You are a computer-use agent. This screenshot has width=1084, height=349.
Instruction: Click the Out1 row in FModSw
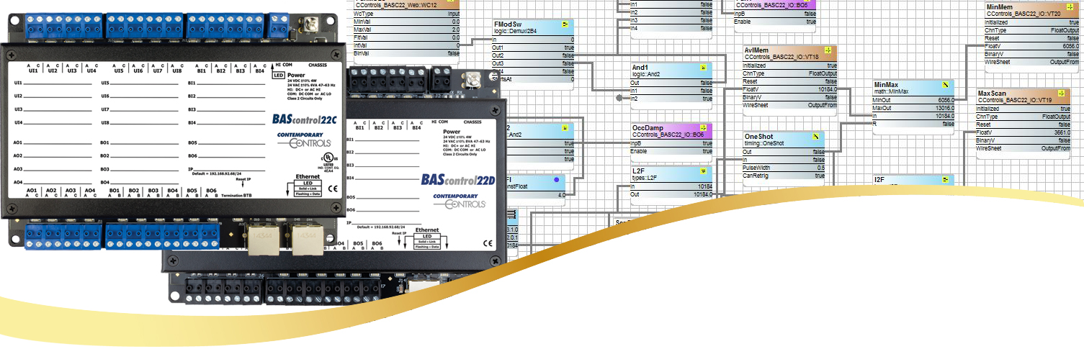point(534,47)
